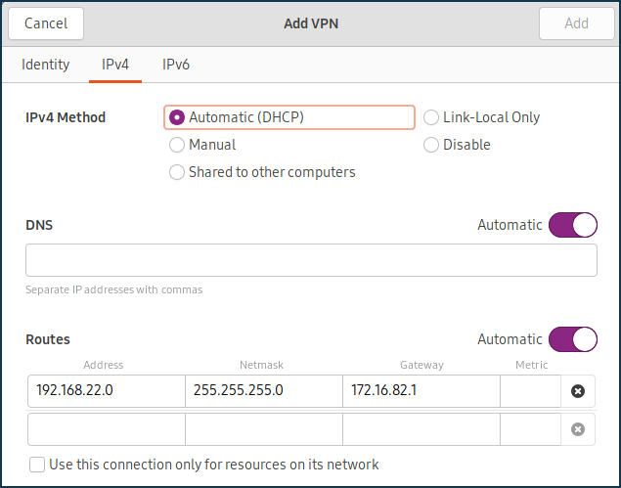Select the Disable IPv4 option
The width and height of the screenshot is (621, 488).
point(431,145)
